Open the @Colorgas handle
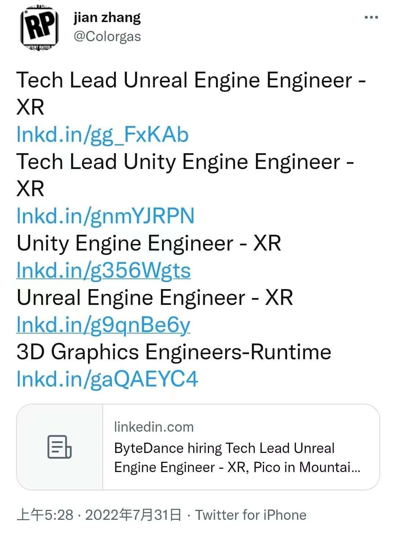 (x=107, y=37)
